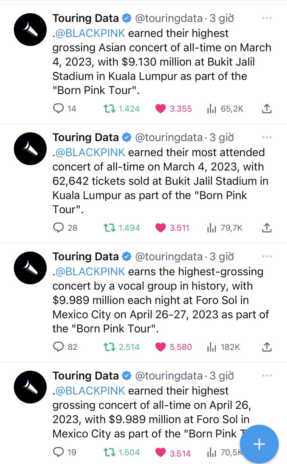Like the highest-grossing vocal group concert tweet
This screenshot has height=464, width=287.
[160, 347]
